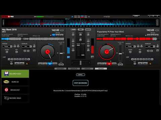The height and width of the screenshot is (120, 161).
Task: Pause the right deck
Action: 104,64
